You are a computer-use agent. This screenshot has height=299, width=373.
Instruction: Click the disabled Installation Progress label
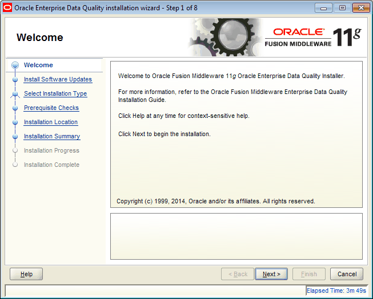point(51,150)
